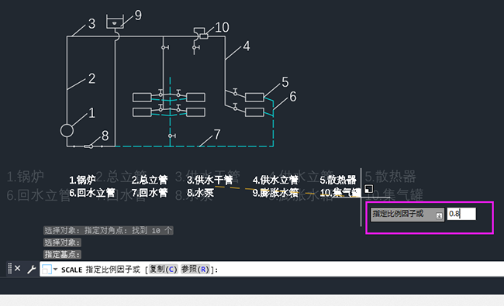Select legend text 4.供水立管

275,180
